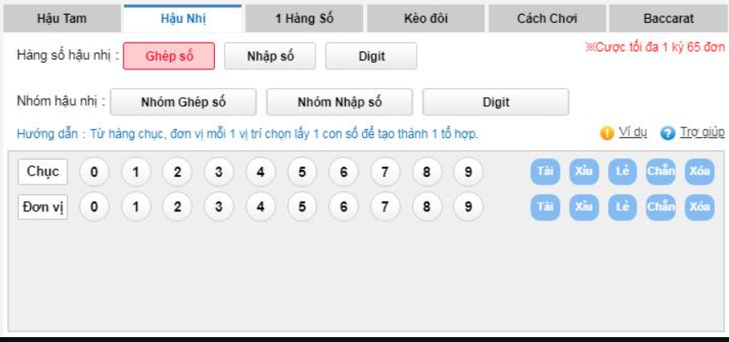The image size is (729, 342).
Task: Choose the Nhập số button
Action: point(271,56)
